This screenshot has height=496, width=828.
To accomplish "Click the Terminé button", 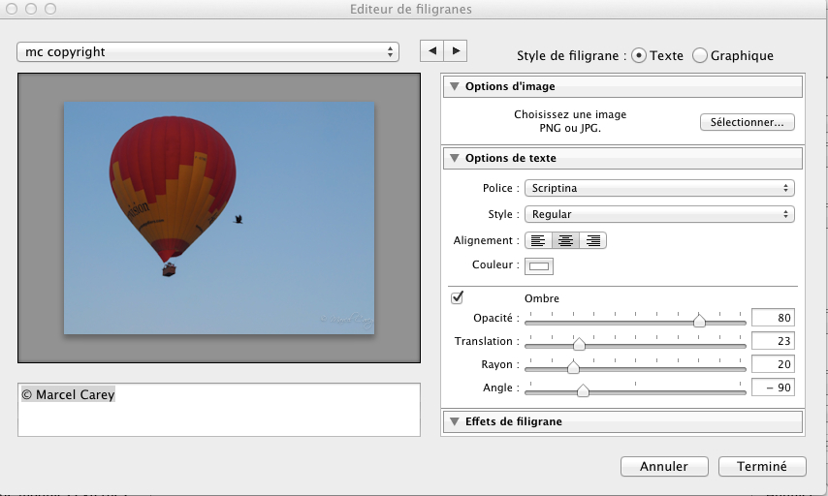I will [x=761, y=466].
